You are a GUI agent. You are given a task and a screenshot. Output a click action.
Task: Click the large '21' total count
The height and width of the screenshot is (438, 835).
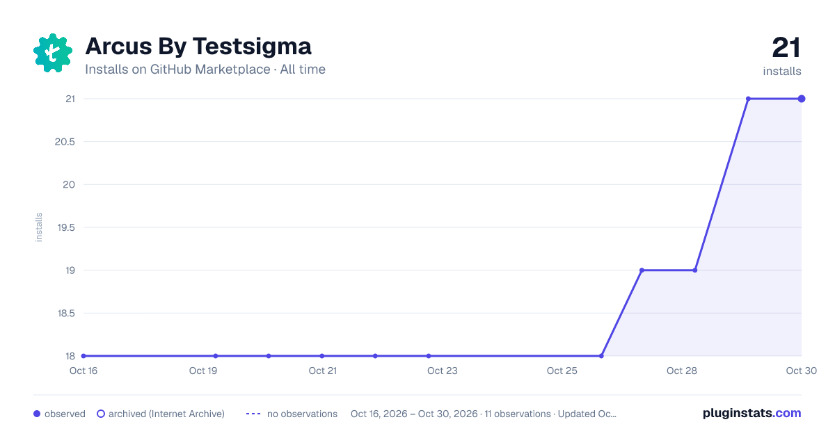[x=786, y=47]
